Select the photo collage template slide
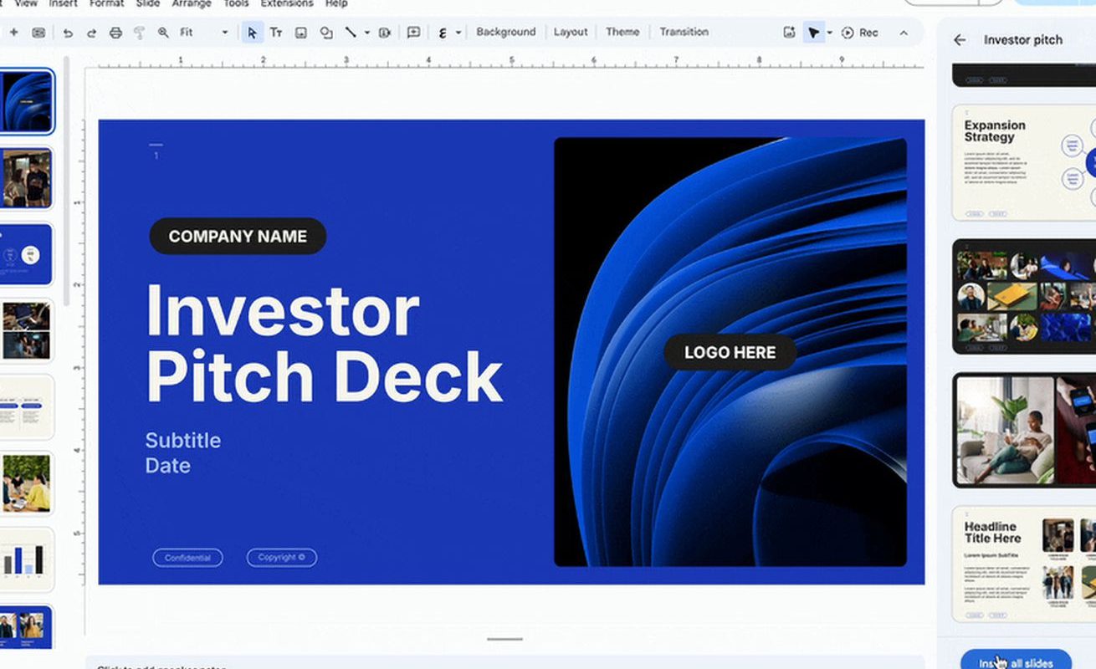This screenshot has height=669, width=1096. click(1024, 297)
